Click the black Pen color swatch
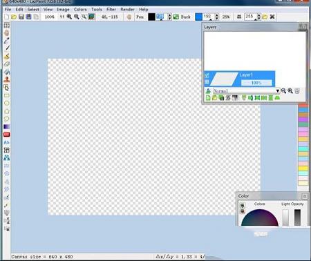The image size is (311, 261). point(151,17)
